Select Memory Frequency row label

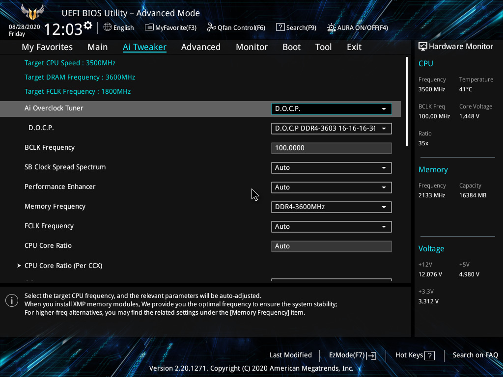(55, 207)
